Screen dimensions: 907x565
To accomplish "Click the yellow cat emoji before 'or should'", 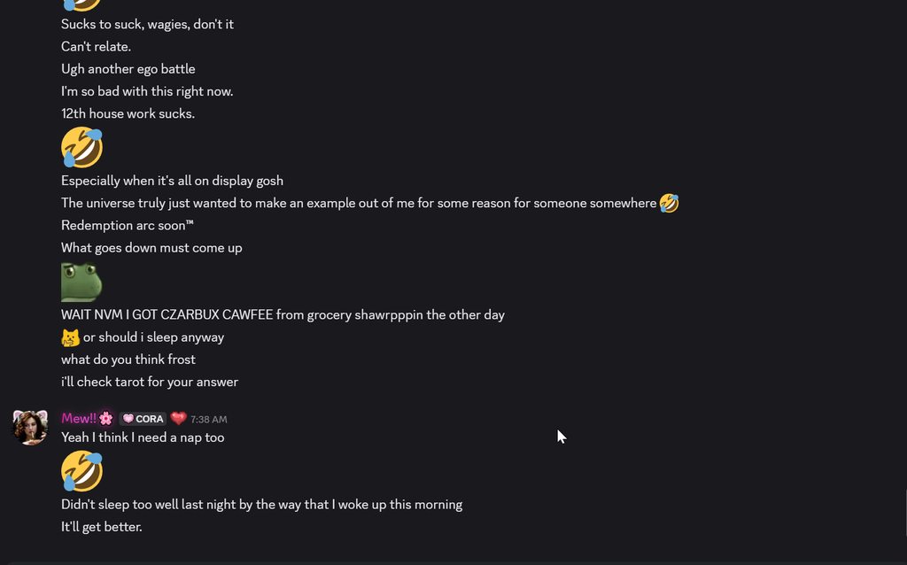I will (71, 337).
